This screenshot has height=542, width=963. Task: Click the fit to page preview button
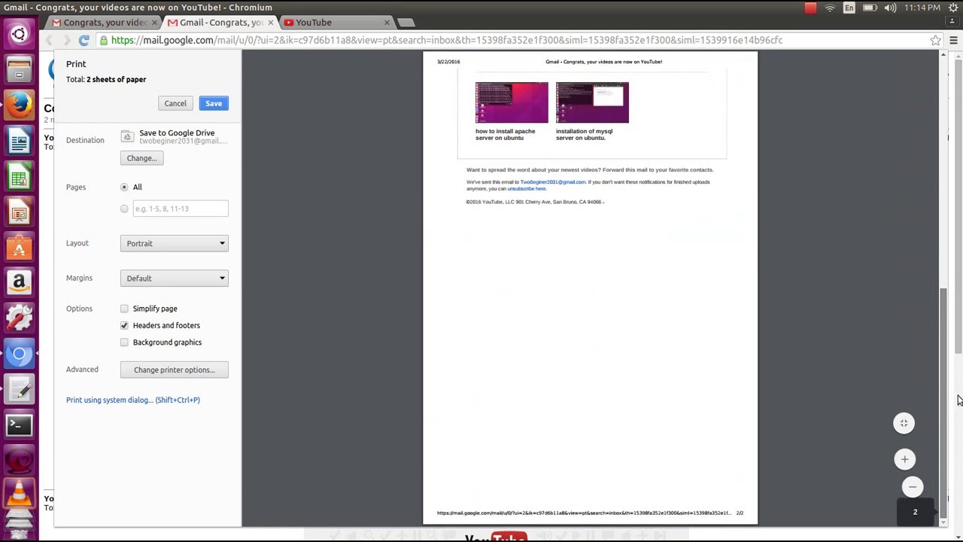[904, 423]
